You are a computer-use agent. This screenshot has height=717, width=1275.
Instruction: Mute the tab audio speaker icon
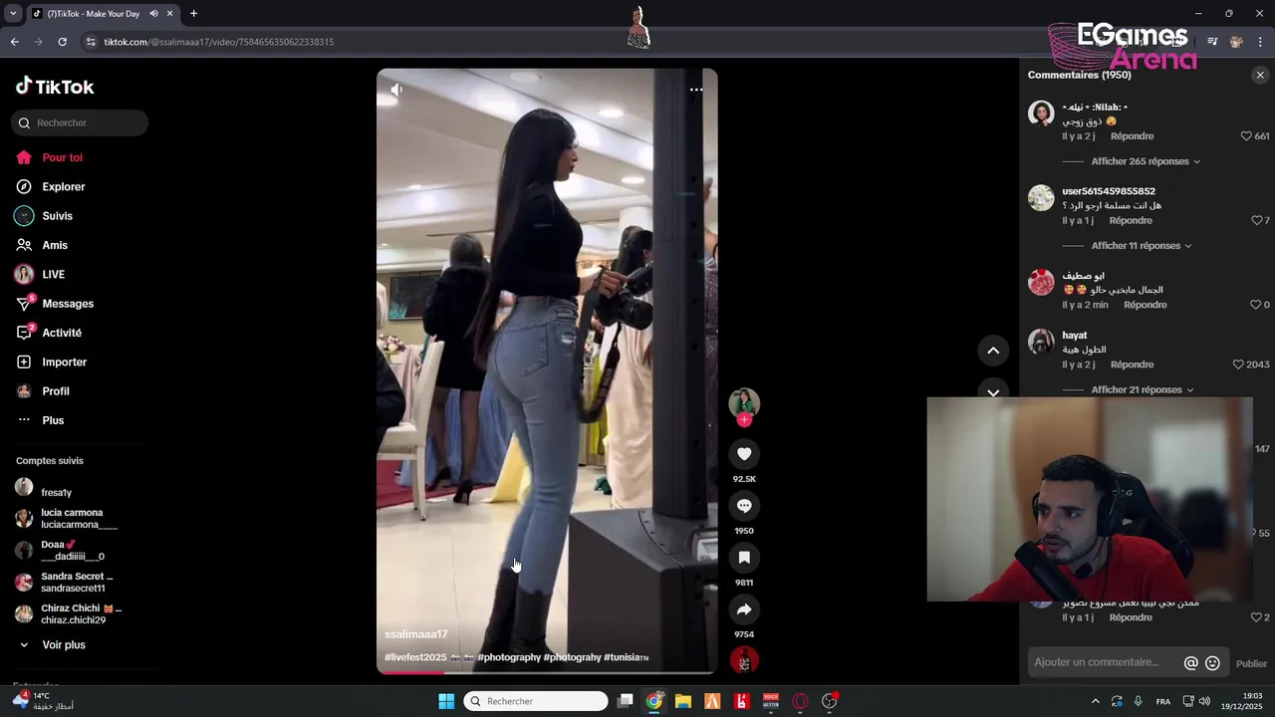click(x=153, y=14)
